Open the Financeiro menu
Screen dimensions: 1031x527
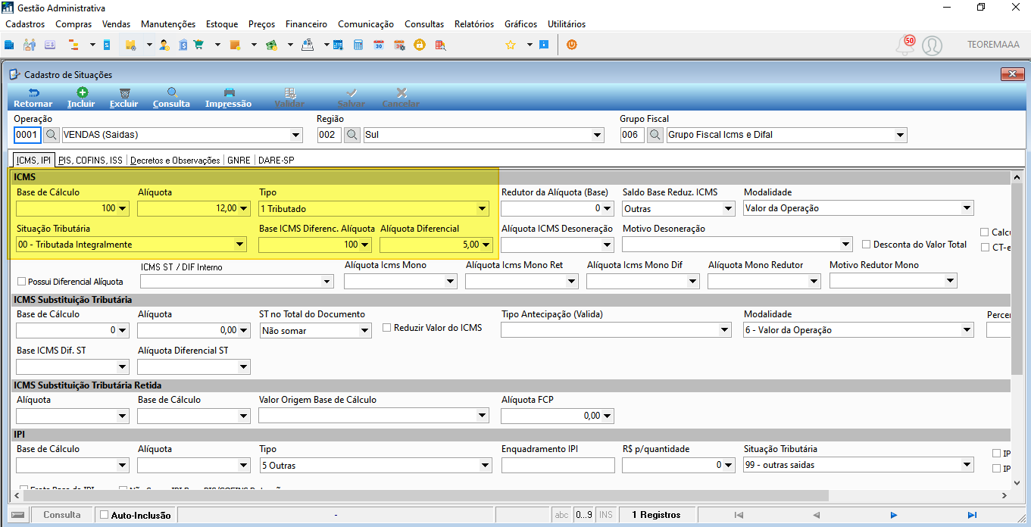[306, 24]
